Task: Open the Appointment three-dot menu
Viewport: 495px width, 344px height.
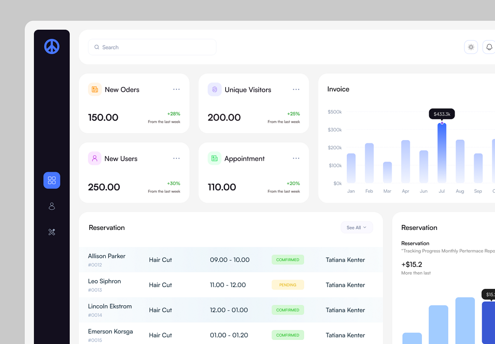Action: (296, 158)
